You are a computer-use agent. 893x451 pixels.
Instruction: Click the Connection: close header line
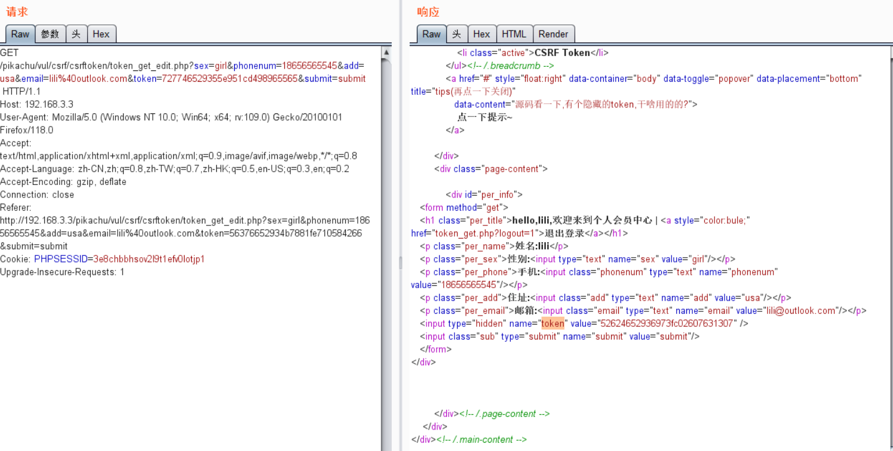point(37,194)
